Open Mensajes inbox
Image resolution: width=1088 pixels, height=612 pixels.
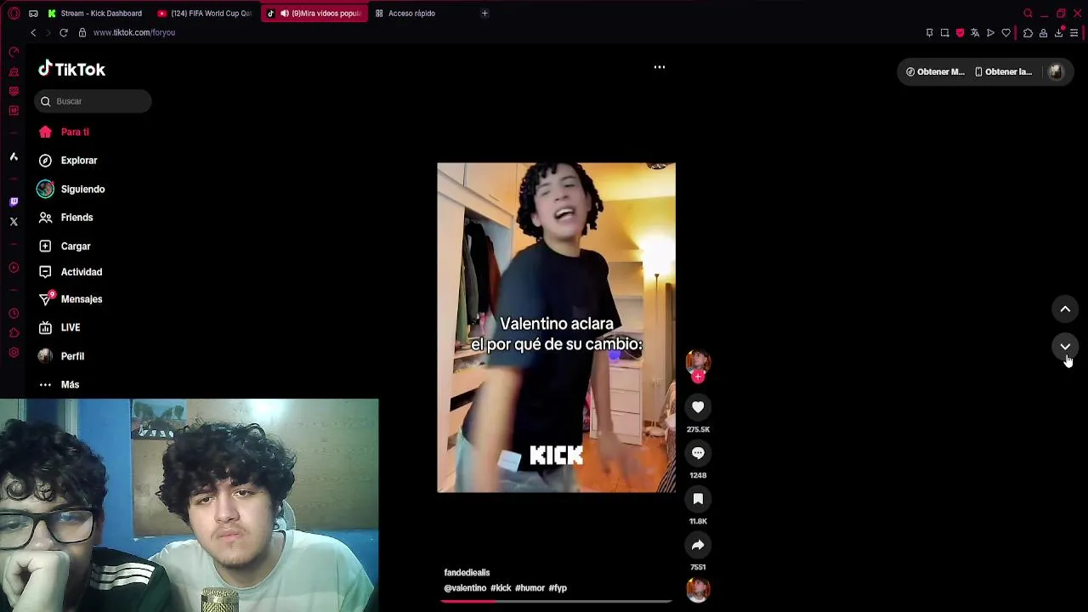tap(70, 299)
